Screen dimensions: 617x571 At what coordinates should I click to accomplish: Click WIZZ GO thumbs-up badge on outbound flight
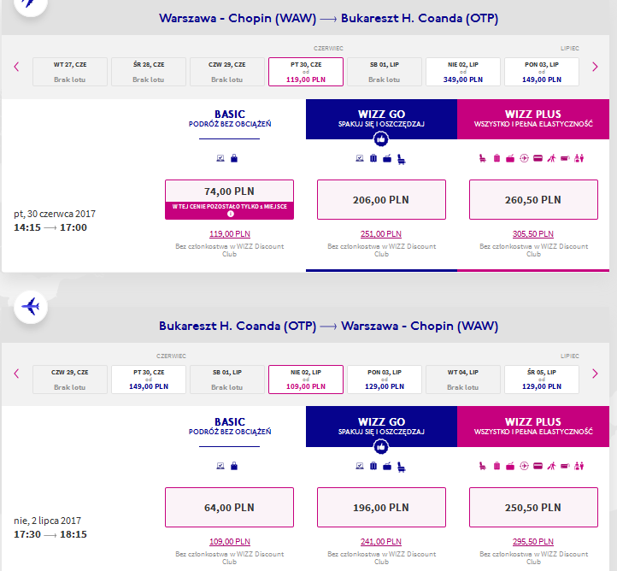point(381,139)
